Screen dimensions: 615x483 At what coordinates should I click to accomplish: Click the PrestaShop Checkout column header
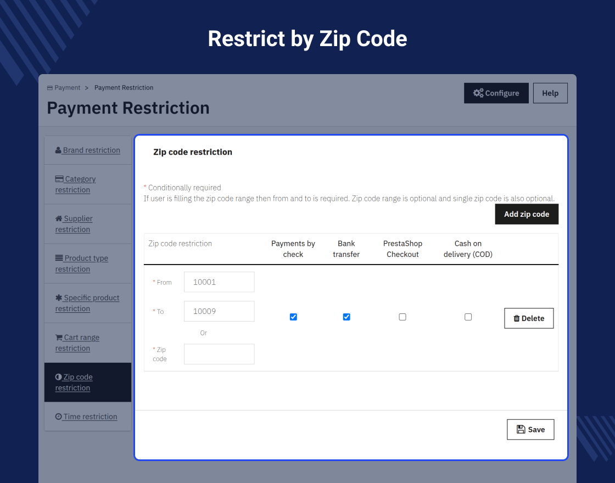(403, 249)
